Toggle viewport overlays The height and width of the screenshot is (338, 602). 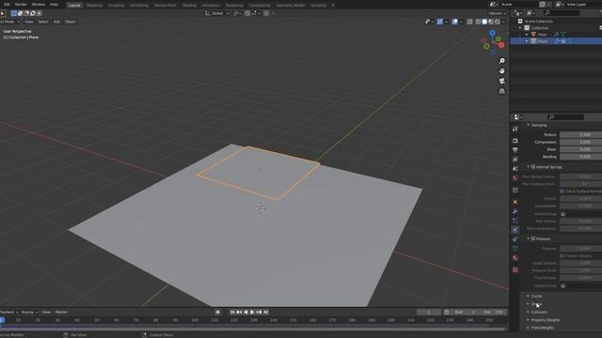[455, 22]
